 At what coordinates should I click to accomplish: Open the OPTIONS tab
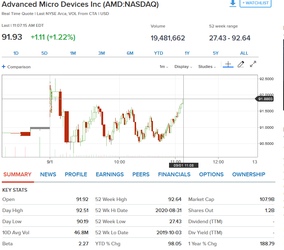pos(211,175)
